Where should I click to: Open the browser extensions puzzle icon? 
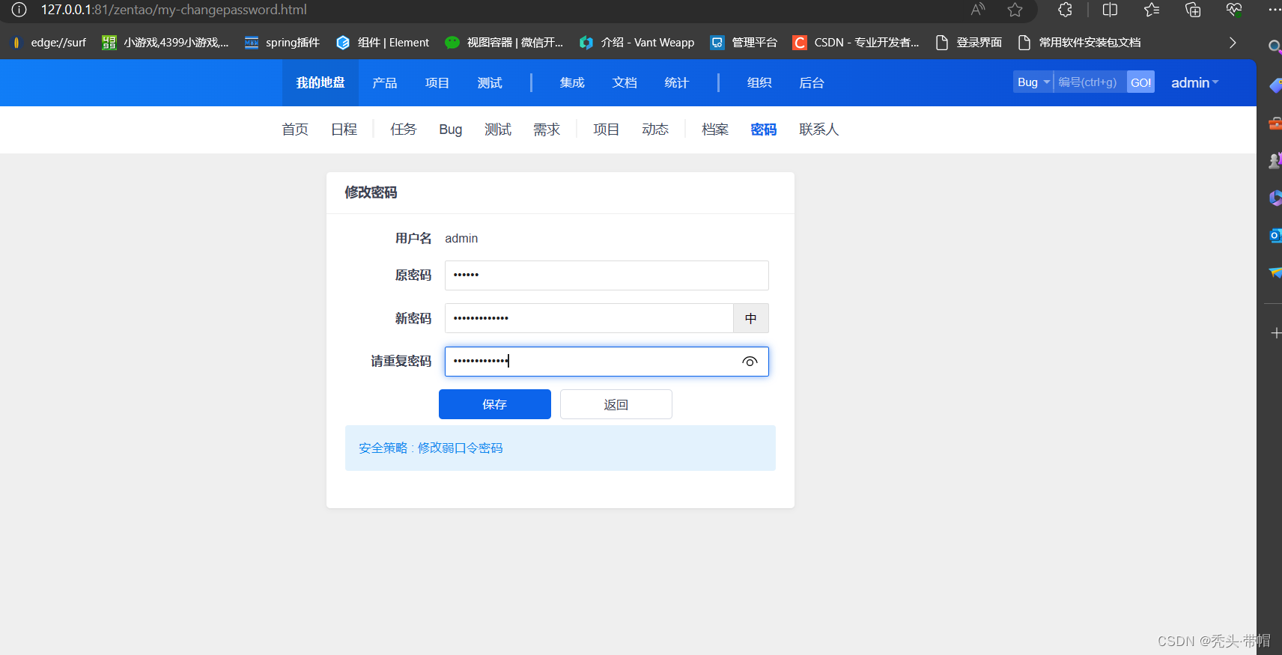coord(1065,10)
